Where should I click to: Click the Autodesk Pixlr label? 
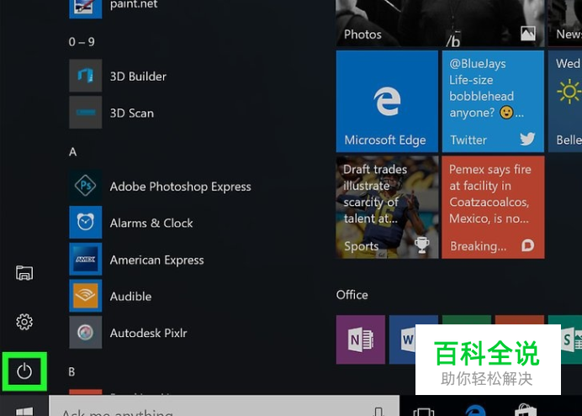tap(149, 333)
